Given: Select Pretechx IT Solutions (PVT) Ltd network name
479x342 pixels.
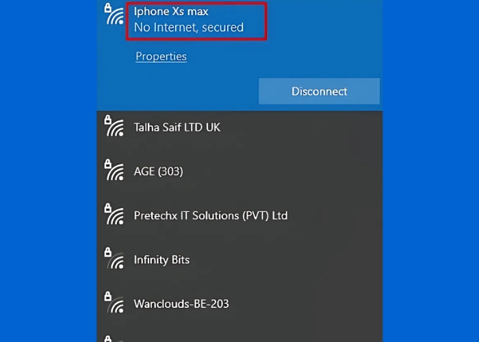Looking at the screenshot, I should point(211,215).
